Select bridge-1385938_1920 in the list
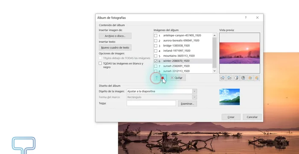Screen dimensions: 299x154 click(x=176, y=46)
